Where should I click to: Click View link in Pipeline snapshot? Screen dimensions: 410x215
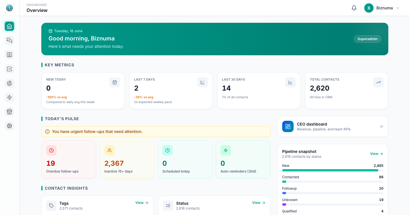(377, 154)
